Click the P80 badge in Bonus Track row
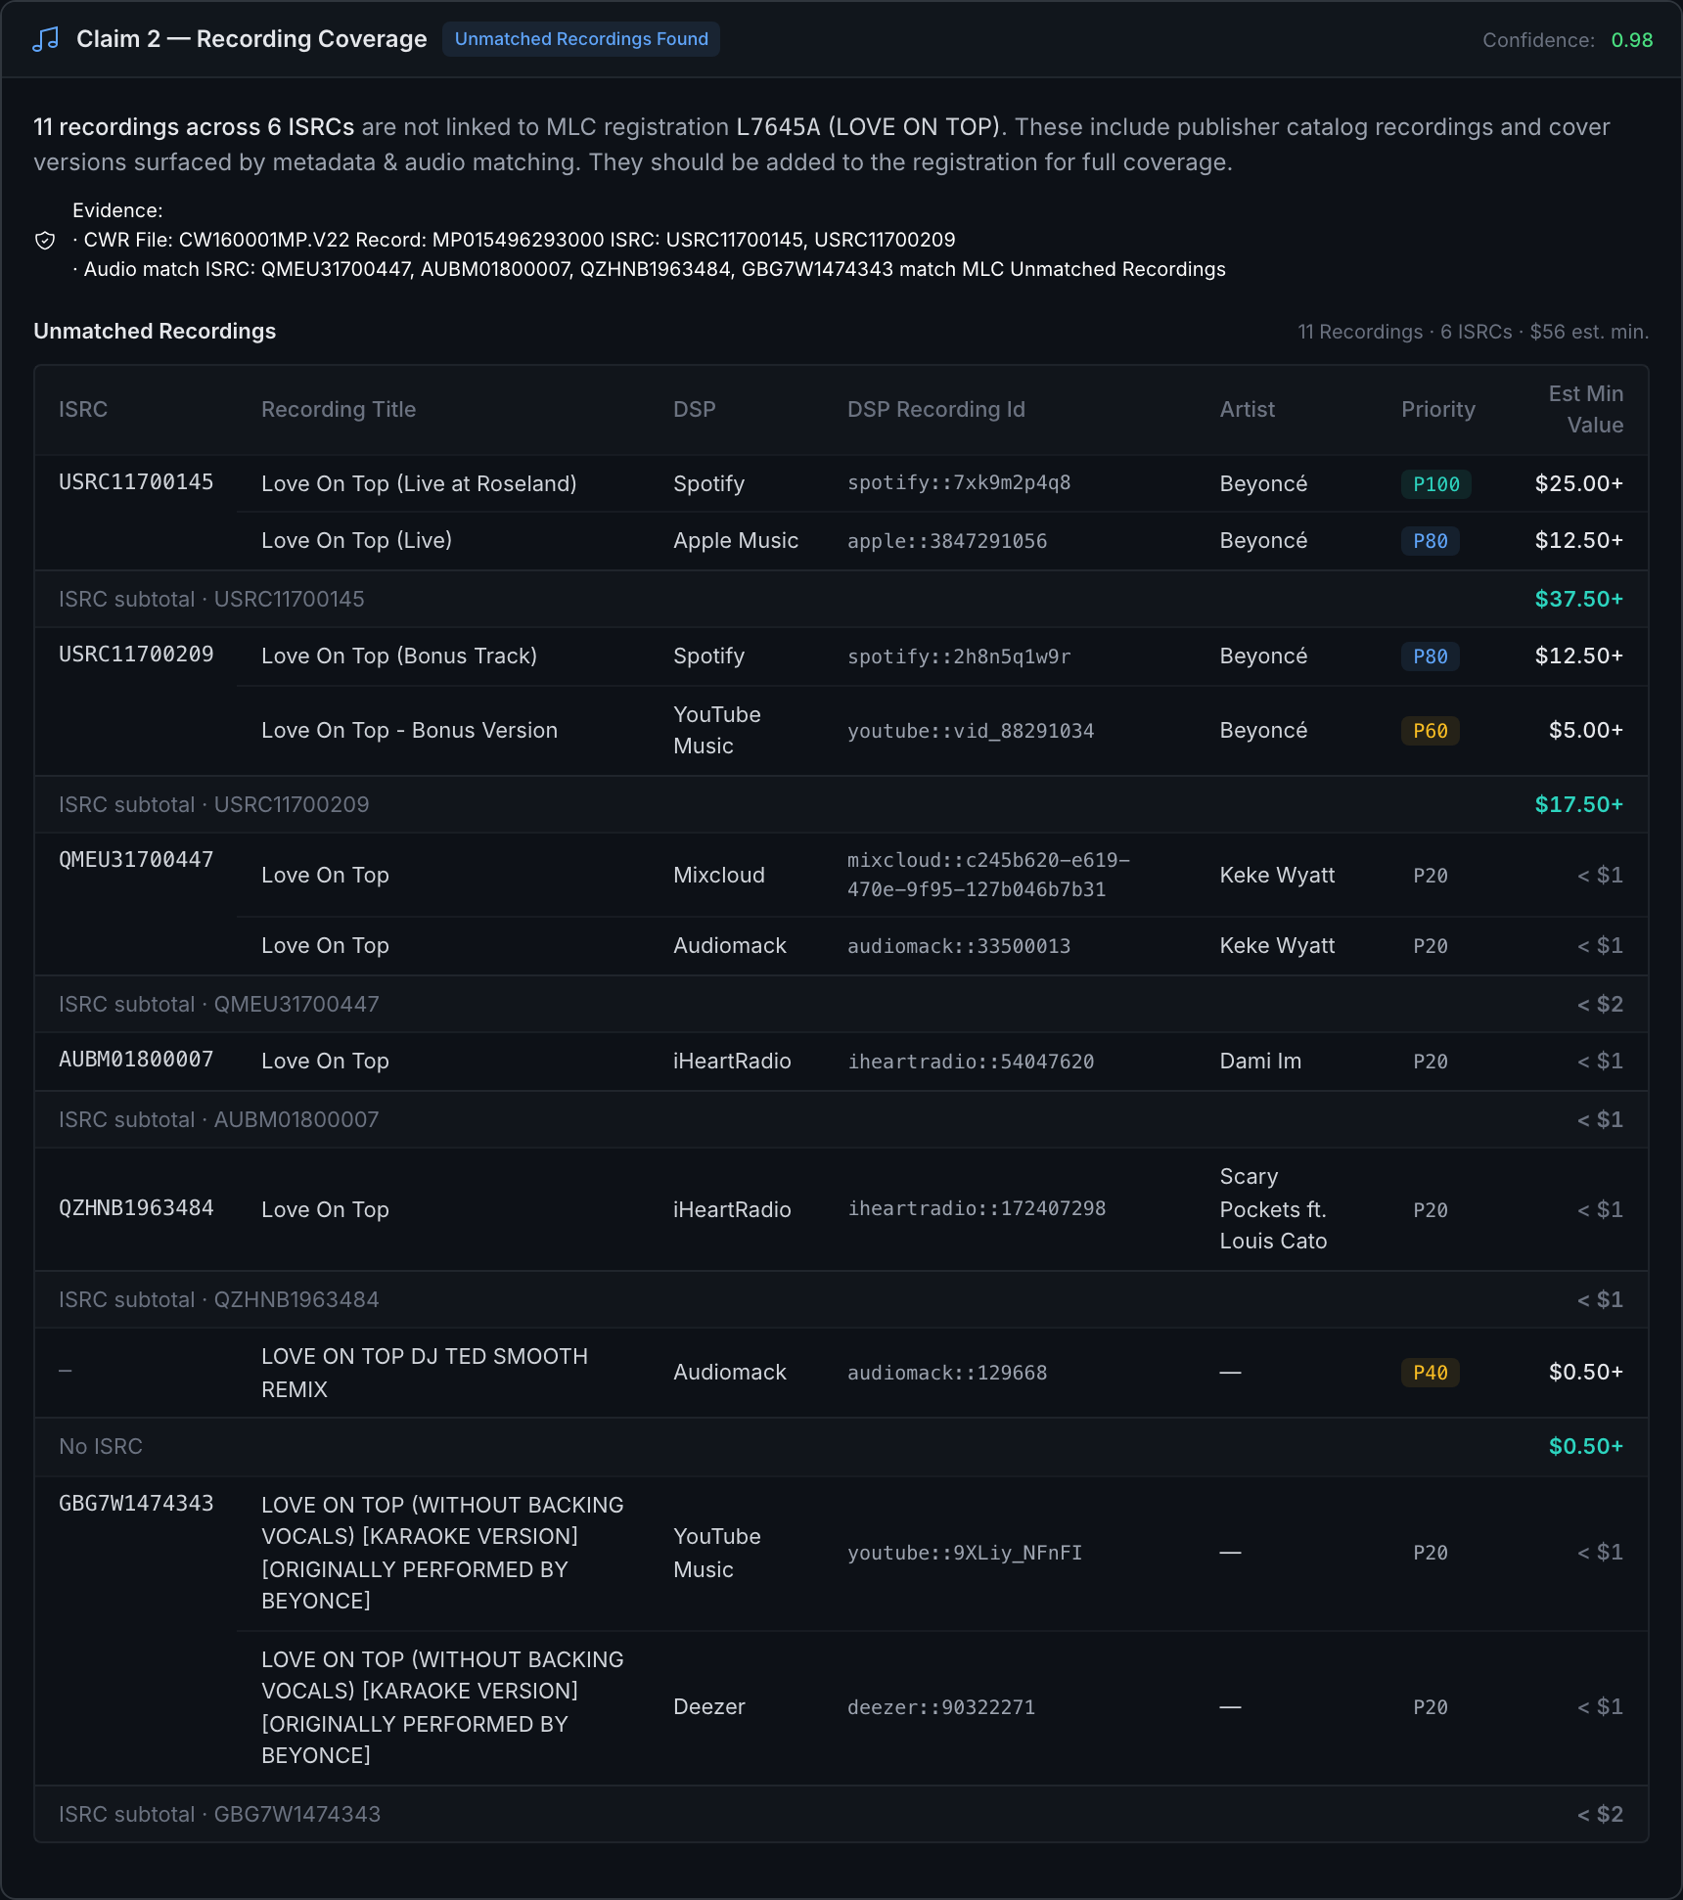 click(1430, 656)
